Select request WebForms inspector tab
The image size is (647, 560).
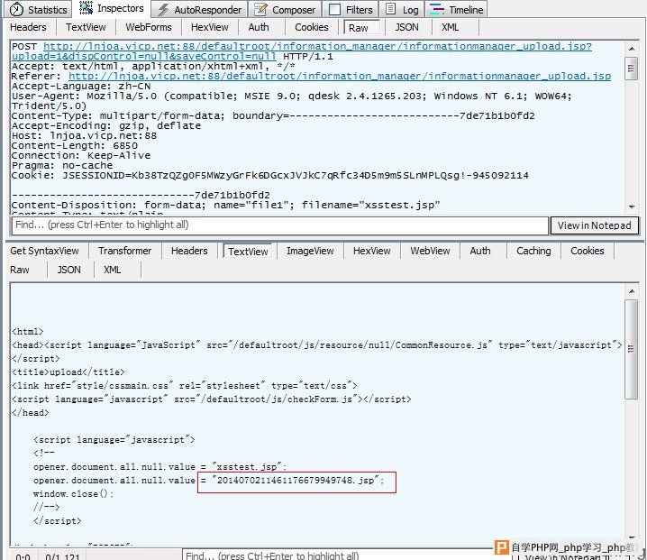tap(149, 27)
